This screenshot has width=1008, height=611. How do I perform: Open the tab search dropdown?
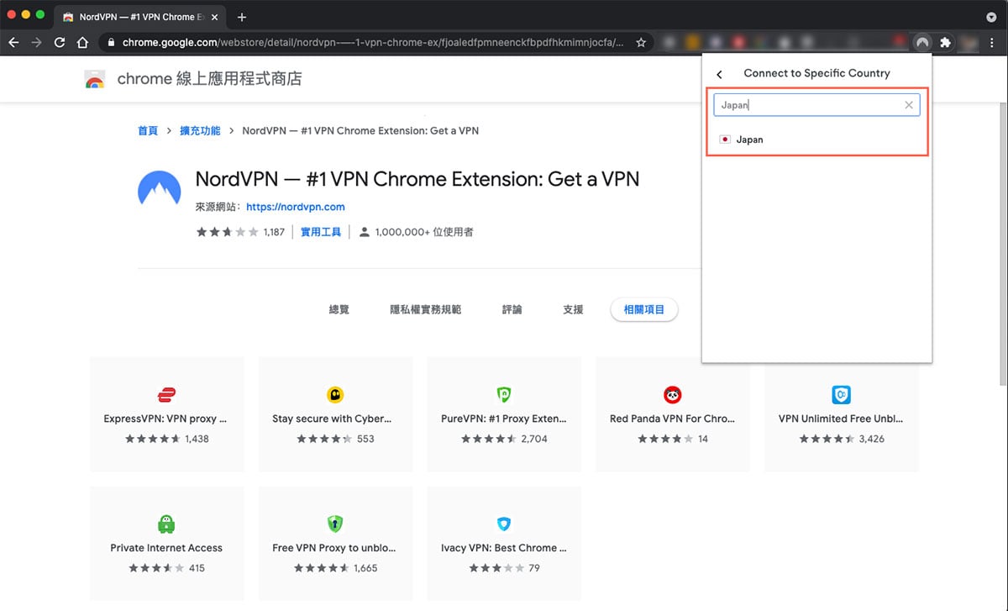coord(991,17)
